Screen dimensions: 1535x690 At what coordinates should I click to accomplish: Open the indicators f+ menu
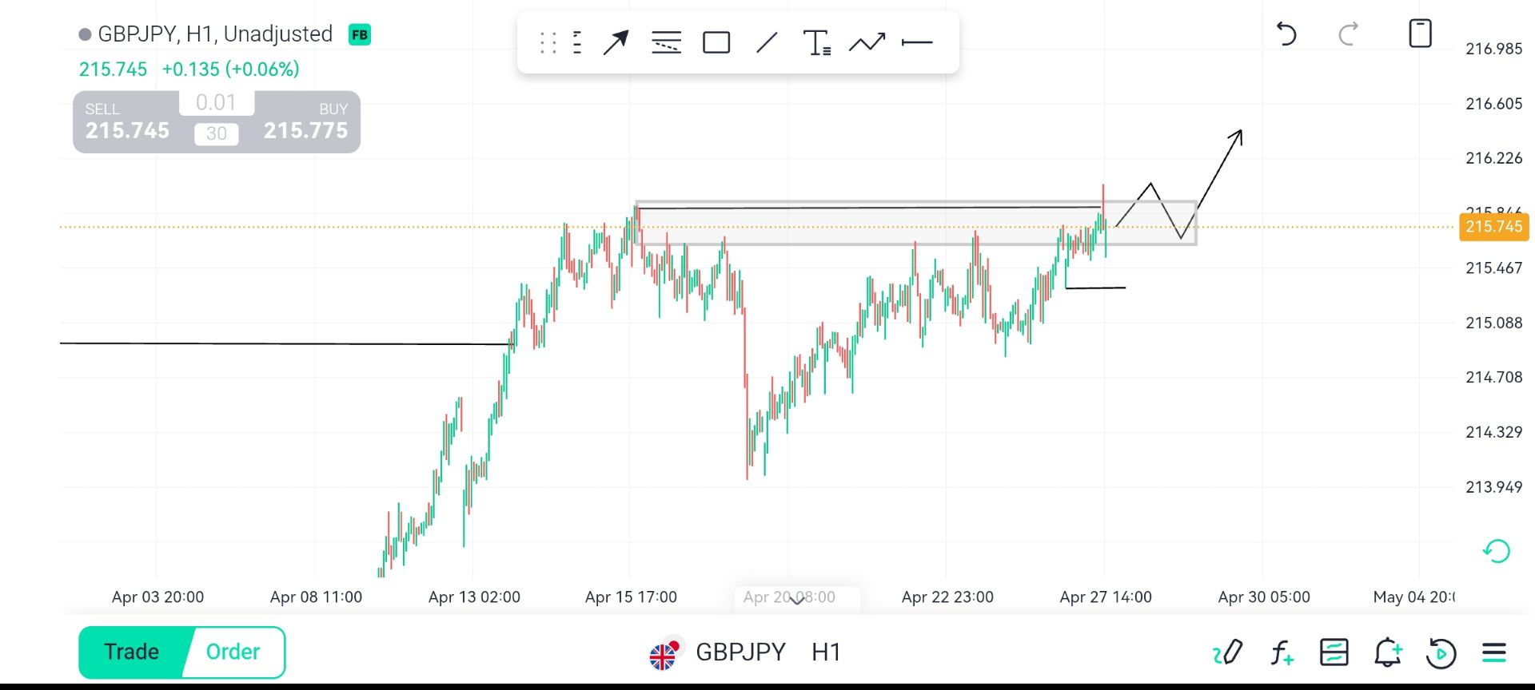click(1282, 652)
